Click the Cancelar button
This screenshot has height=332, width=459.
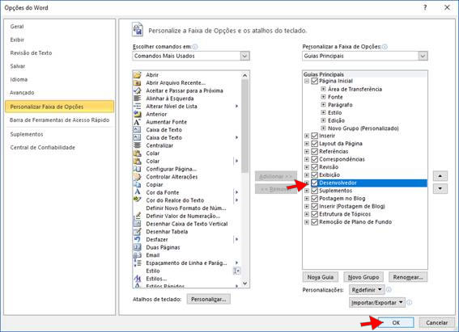[x=437, y=322]
